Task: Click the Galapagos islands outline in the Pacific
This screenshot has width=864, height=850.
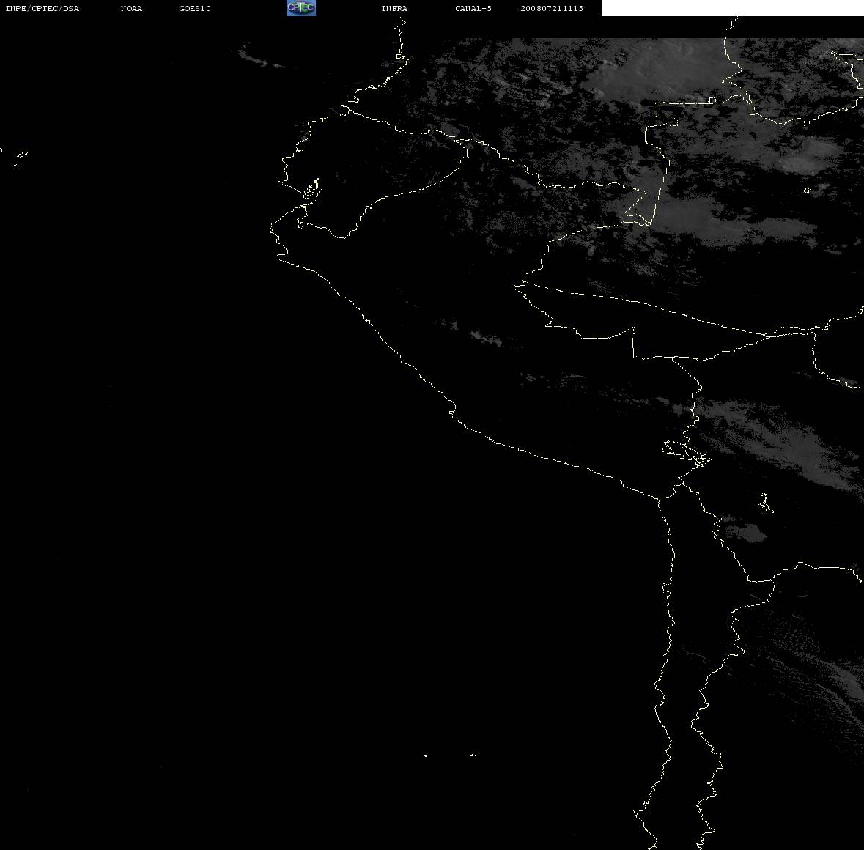Action: 15,157
